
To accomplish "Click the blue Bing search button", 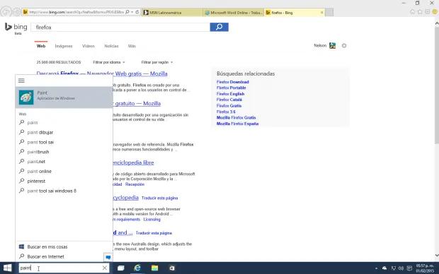I will (219, 27).
